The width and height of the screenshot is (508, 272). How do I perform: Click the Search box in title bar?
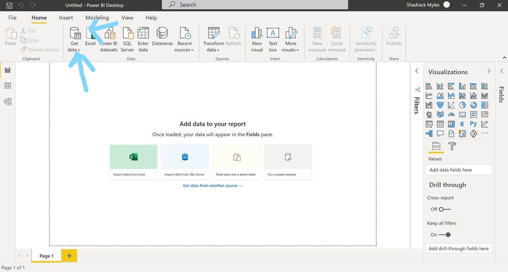coord(255,5)
